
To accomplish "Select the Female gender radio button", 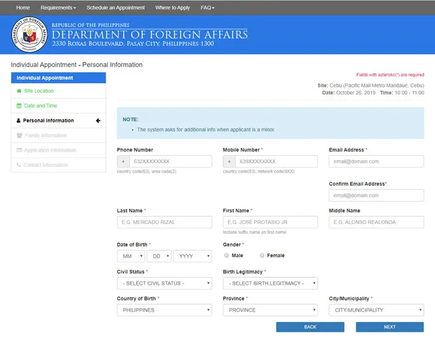I will click(262, 255).
